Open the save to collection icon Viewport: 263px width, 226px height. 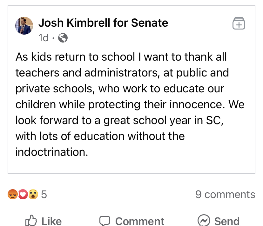pos(239,23)
